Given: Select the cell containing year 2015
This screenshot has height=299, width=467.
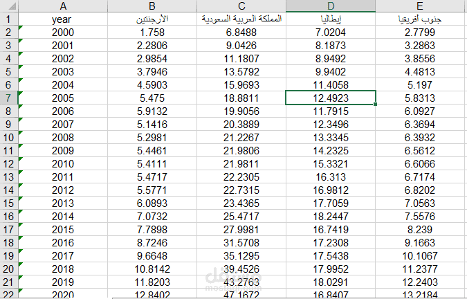Looking at the screenshot, I should click(x=63, y=230).
